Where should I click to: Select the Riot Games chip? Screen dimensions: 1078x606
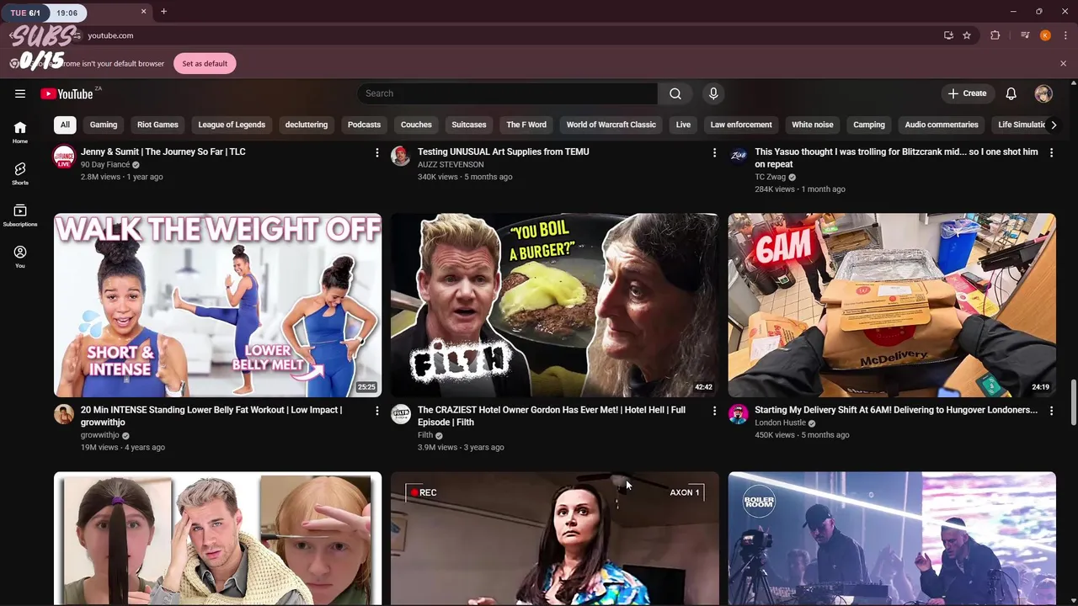157,125
